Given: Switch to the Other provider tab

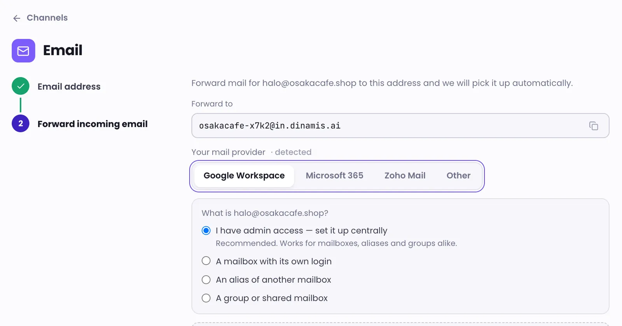Looking at the screenshot, I should coord(458,176).
